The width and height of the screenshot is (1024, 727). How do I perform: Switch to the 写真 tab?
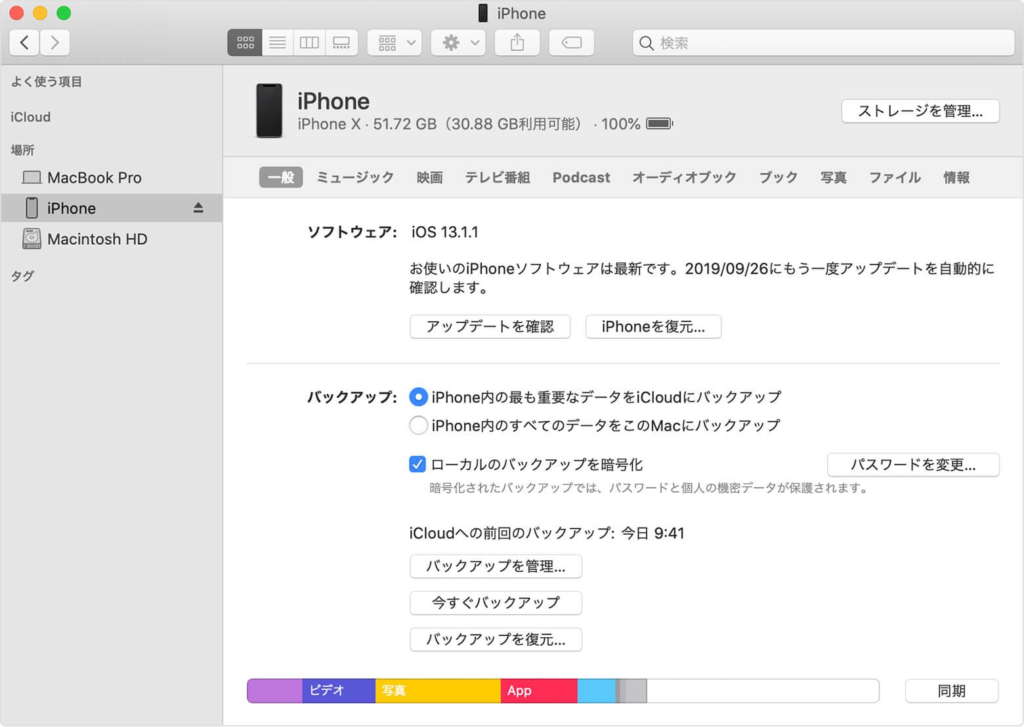833,177
